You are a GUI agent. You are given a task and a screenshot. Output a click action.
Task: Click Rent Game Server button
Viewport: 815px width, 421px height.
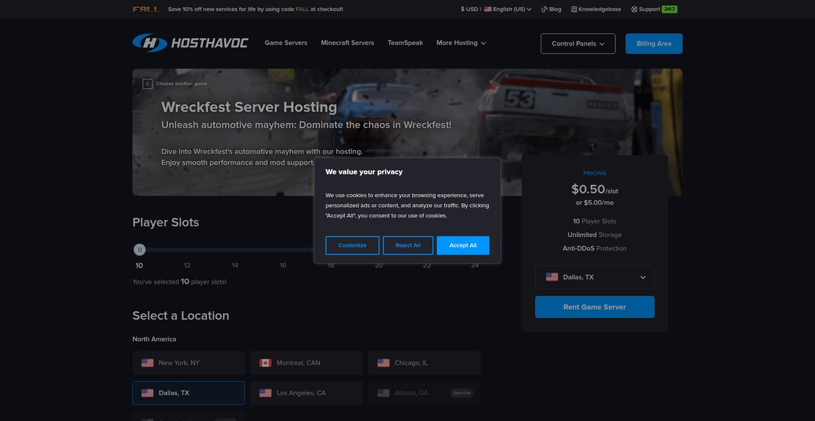[595, 307]
